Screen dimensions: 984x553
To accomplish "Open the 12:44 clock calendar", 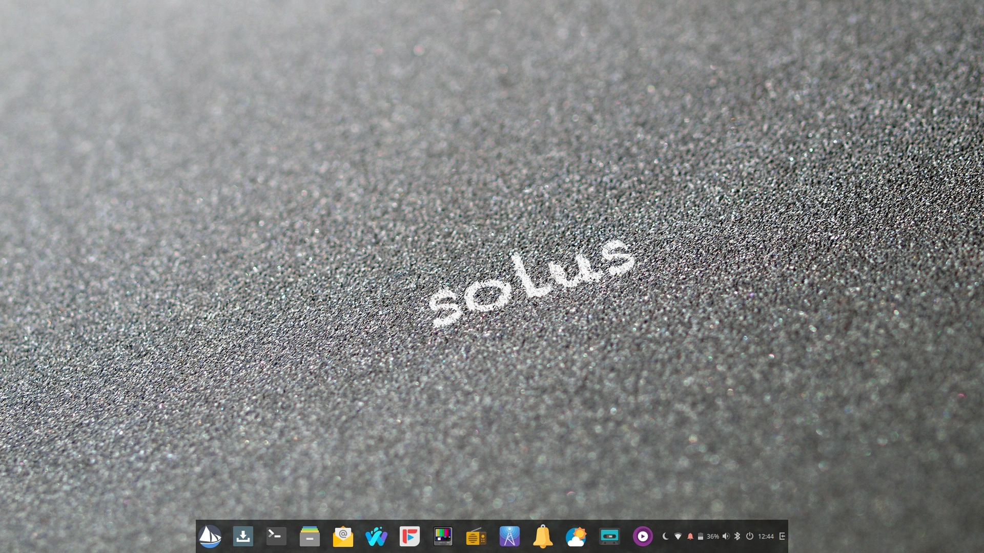I will click(766, 536).
